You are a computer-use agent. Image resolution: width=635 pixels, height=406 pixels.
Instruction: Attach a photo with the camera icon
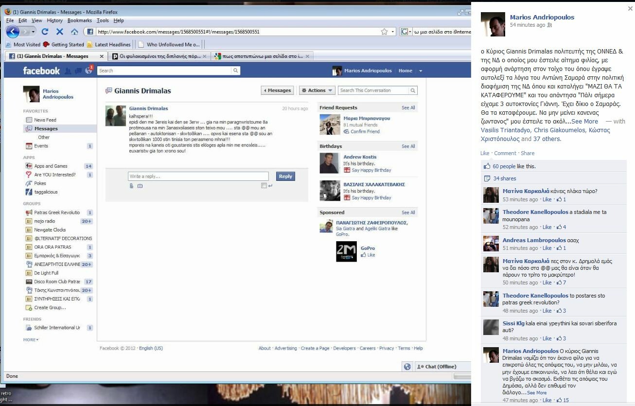tap(140, 186)
